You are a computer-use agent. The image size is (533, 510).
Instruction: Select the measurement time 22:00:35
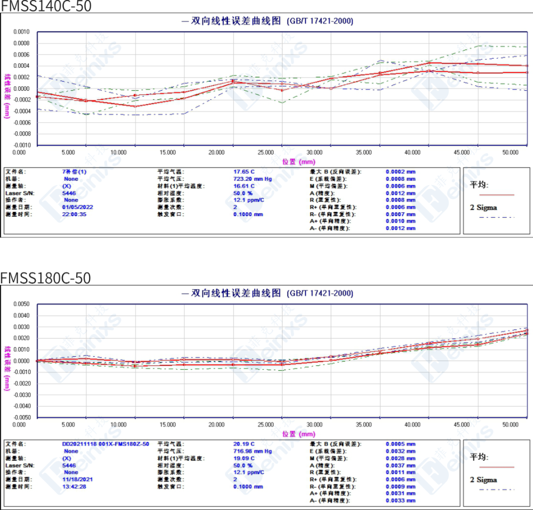point(75,214)
